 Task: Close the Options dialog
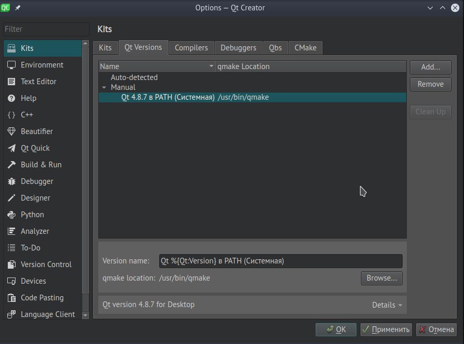[455, 8]
